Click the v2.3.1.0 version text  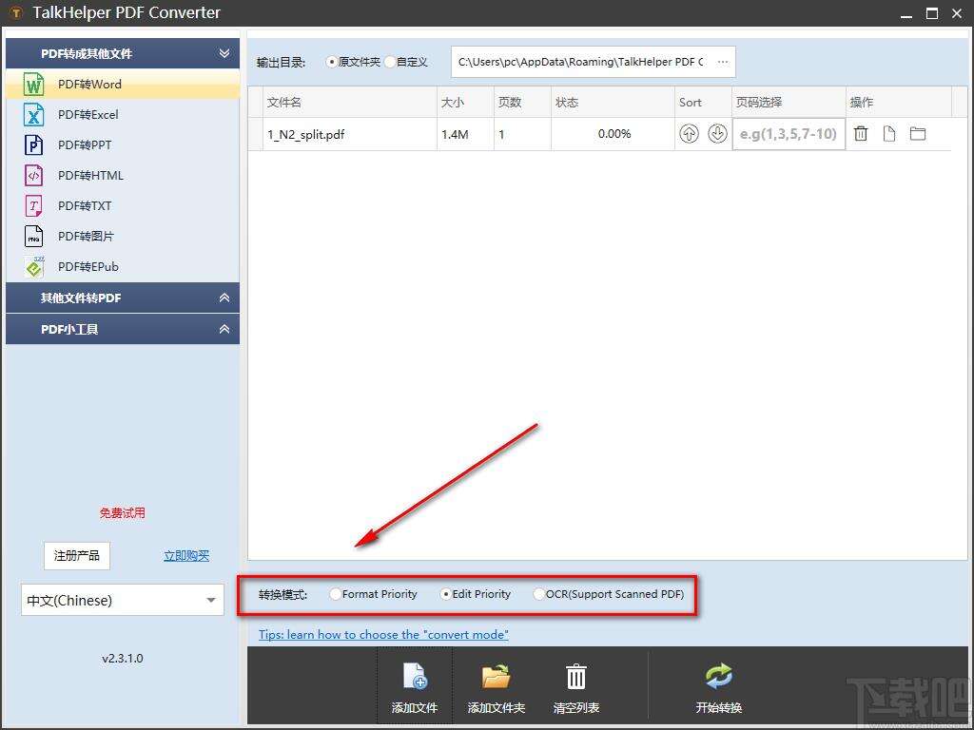pyautogui.click(x=123, y=658)
